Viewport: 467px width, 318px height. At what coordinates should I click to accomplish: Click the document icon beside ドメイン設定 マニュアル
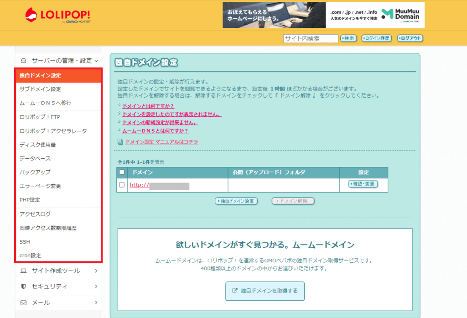coord(120,142)
